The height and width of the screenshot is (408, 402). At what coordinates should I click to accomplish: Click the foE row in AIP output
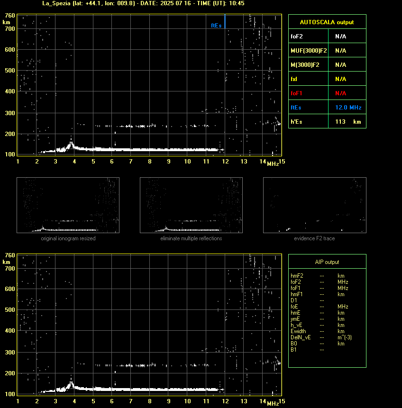320,307
